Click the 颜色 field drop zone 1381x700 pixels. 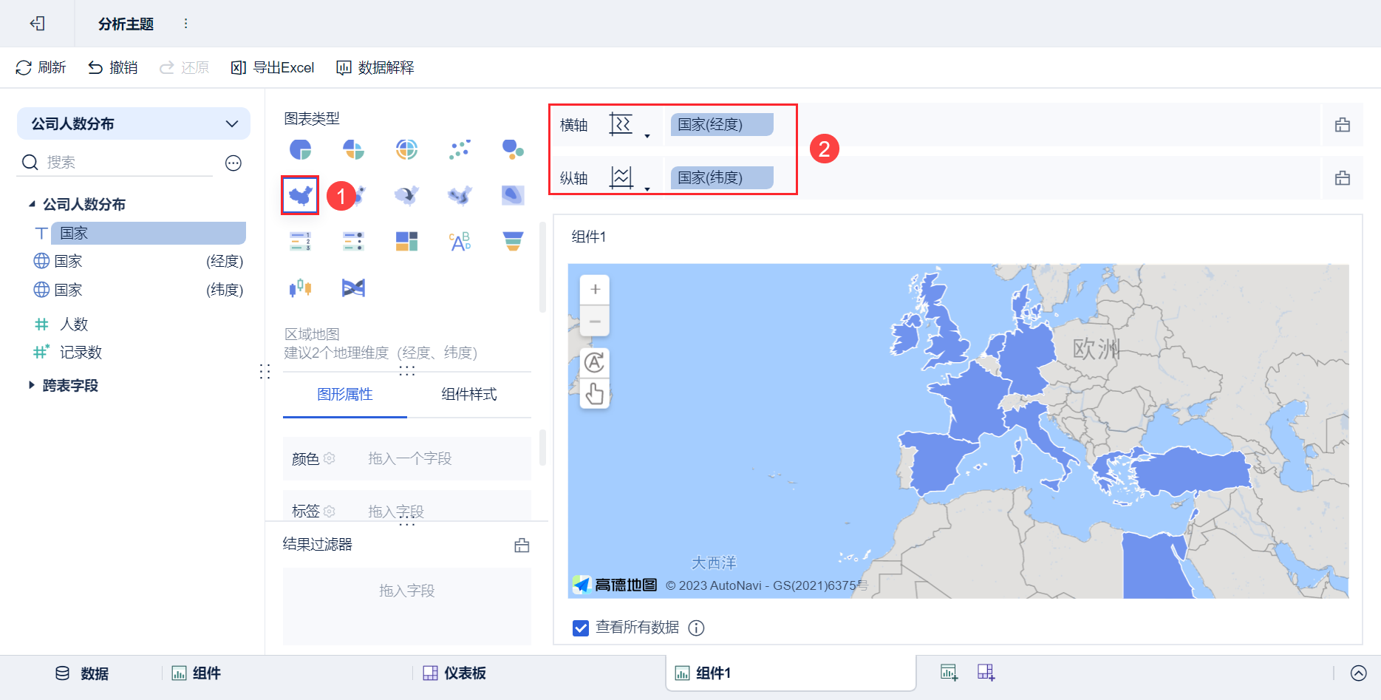click(x=407, y=458)
